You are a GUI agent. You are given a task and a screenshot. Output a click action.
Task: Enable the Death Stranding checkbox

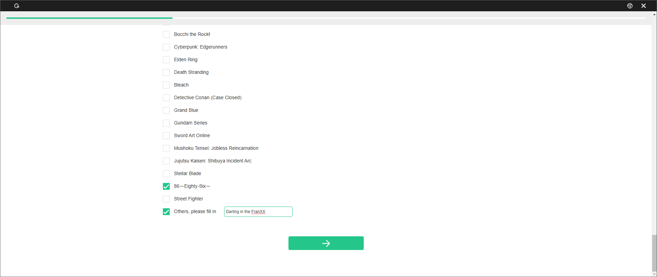click(x=166, y=72)
